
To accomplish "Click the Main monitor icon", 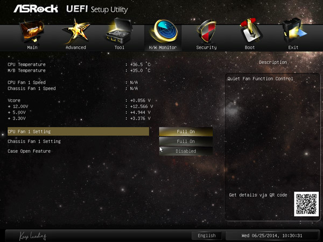I will 32,31.
